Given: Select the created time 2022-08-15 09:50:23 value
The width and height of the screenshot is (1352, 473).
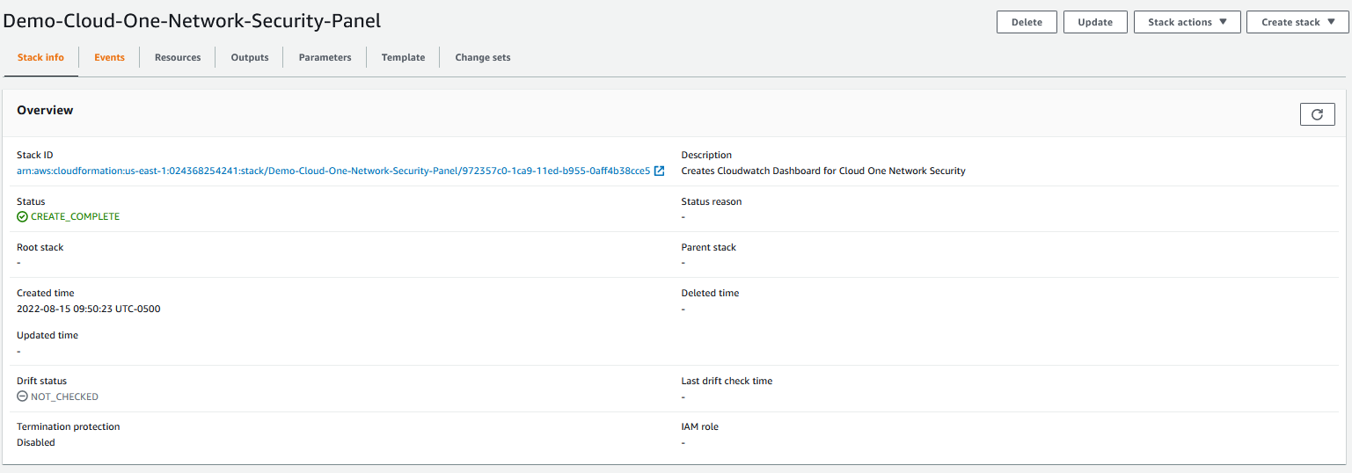Looking at the screenshot, I should pos(88,309).
